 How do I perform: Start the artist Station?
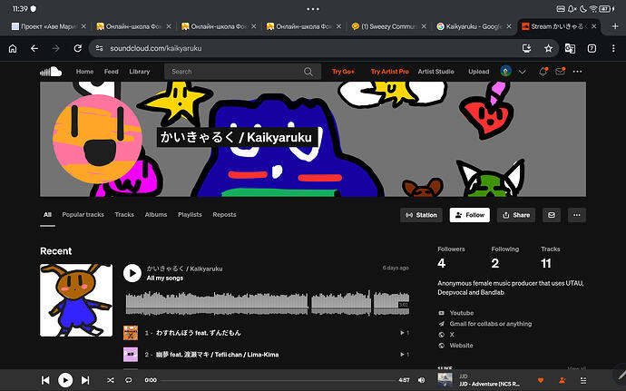coord(421,215)
